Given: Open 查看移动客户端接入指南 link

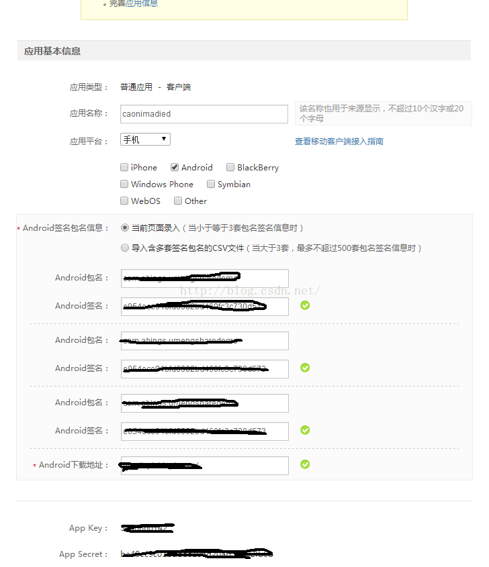Looking at the screenshot, I should (x=339, y=142).
